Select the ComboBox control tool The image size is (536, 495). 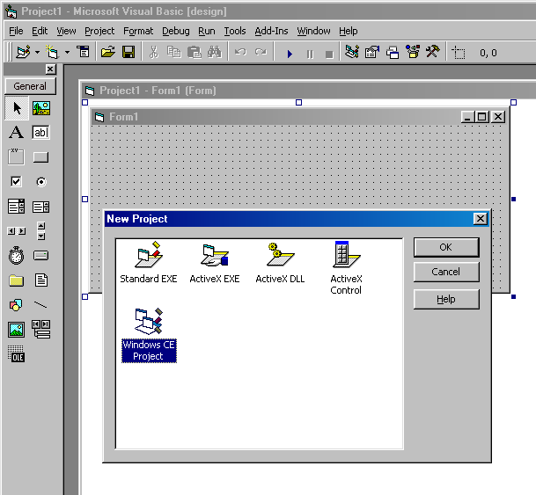16,207
